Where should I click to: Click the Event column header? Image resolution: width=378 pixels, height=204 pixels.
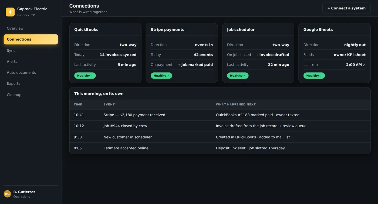(109, 104)
